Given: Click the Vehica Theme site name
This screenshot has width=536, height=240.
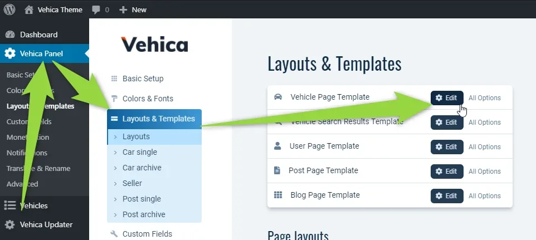Looking at the screenshot, I should click(x=60, y=10).
